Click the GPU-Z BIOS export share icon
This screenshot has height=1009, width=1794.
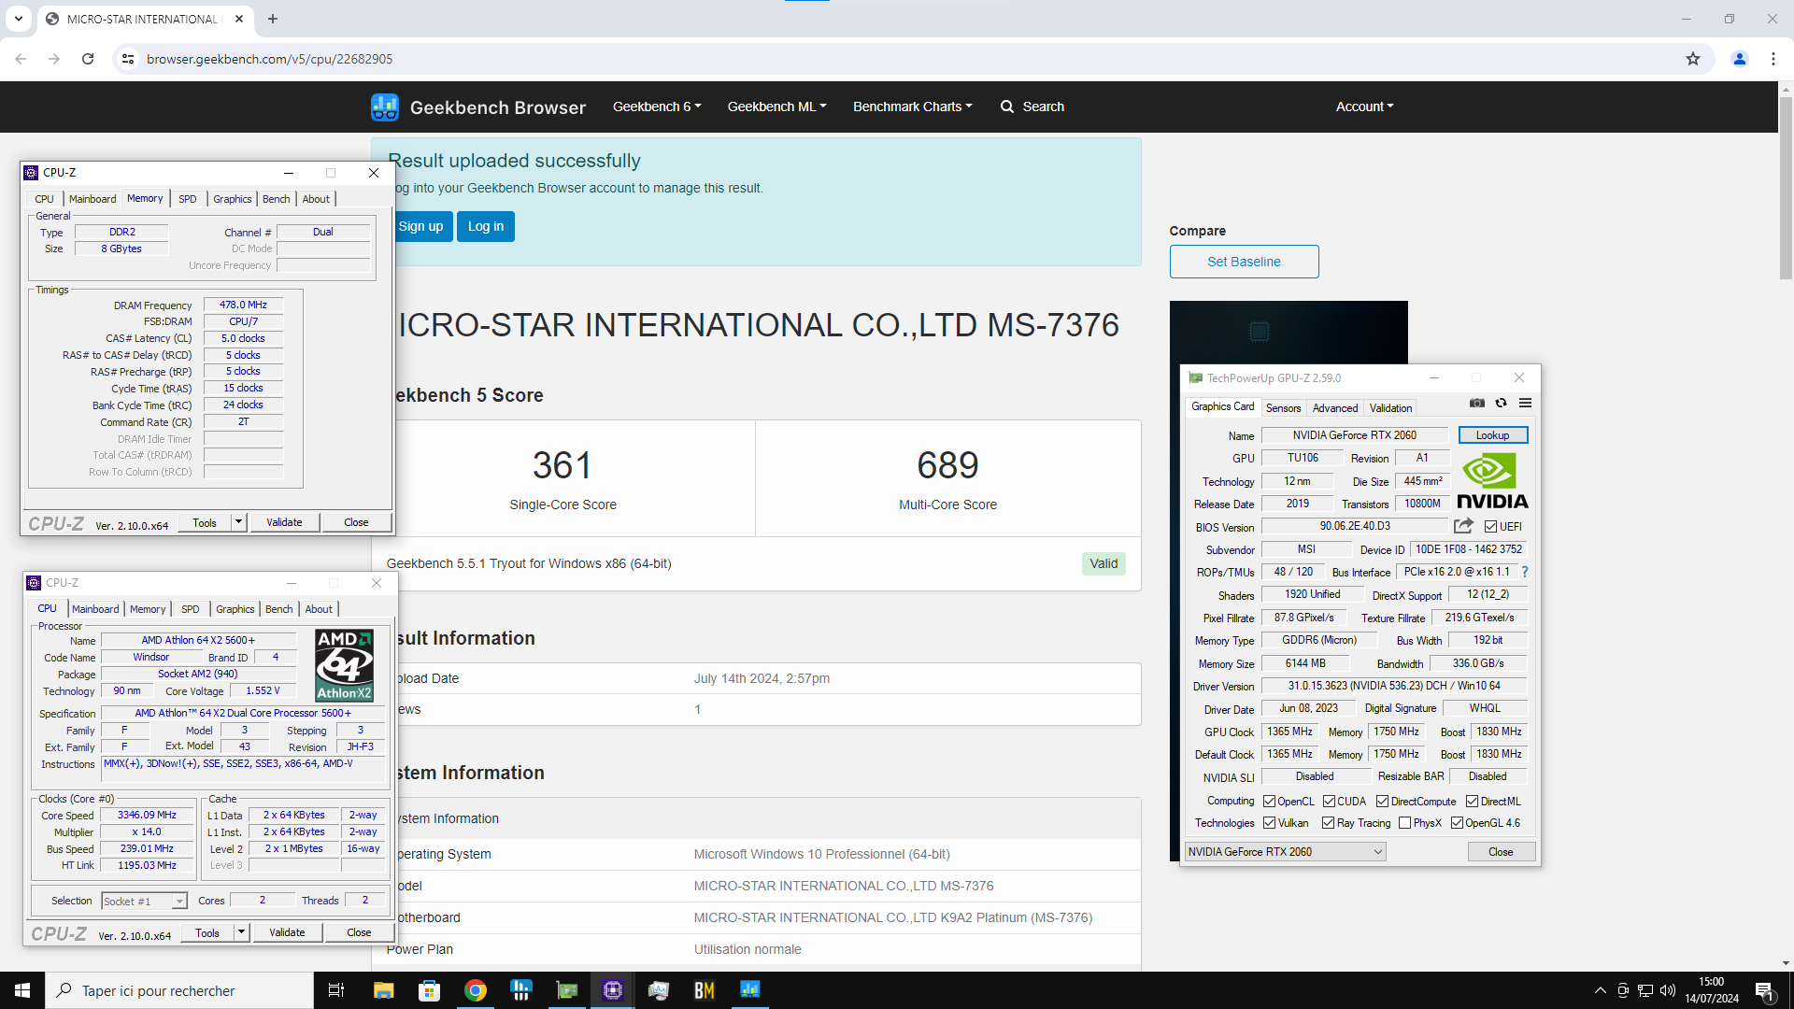point(1463,526)
